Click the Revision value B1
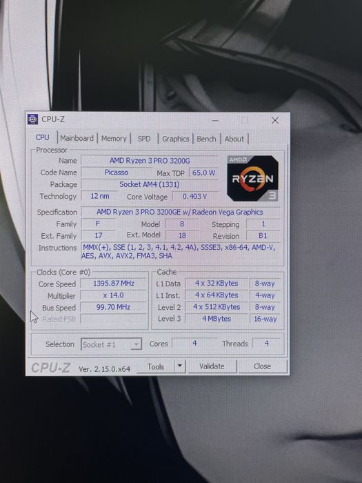This screenshot has width=362, height=483. pyautogui.click(x=263, y=236)
